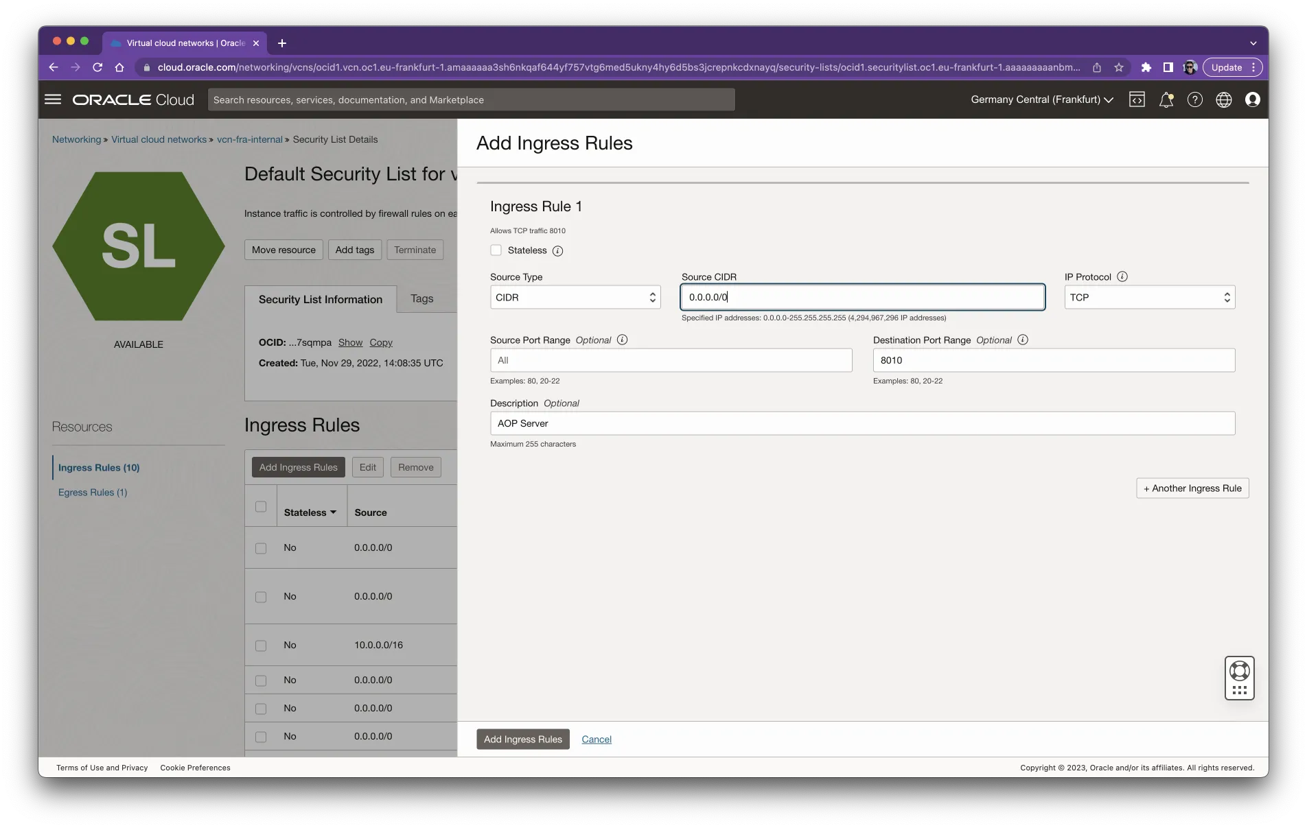Click the Destination Port Range info icon
This screenshot has height=828, width=1307.
pos(1023,340)
